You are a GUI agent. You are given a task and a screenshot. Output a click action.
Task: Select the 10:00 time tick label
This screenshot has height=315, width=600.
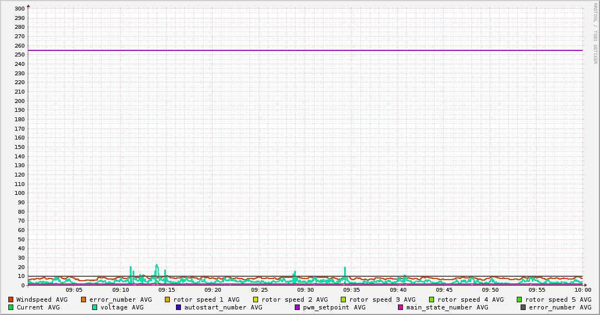tap(582, 290)
